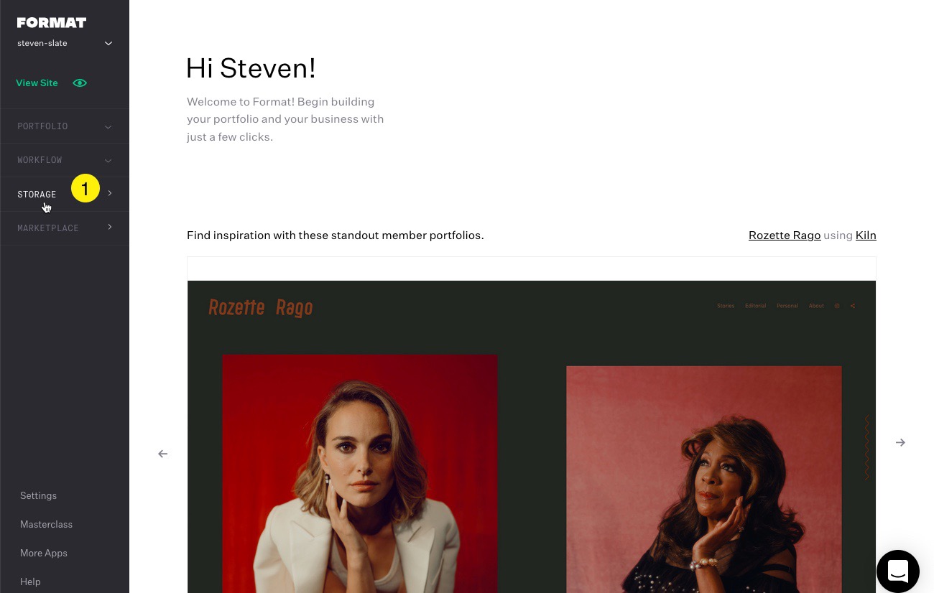
Task: Open the Masterclass link
Action: [46, 524]
